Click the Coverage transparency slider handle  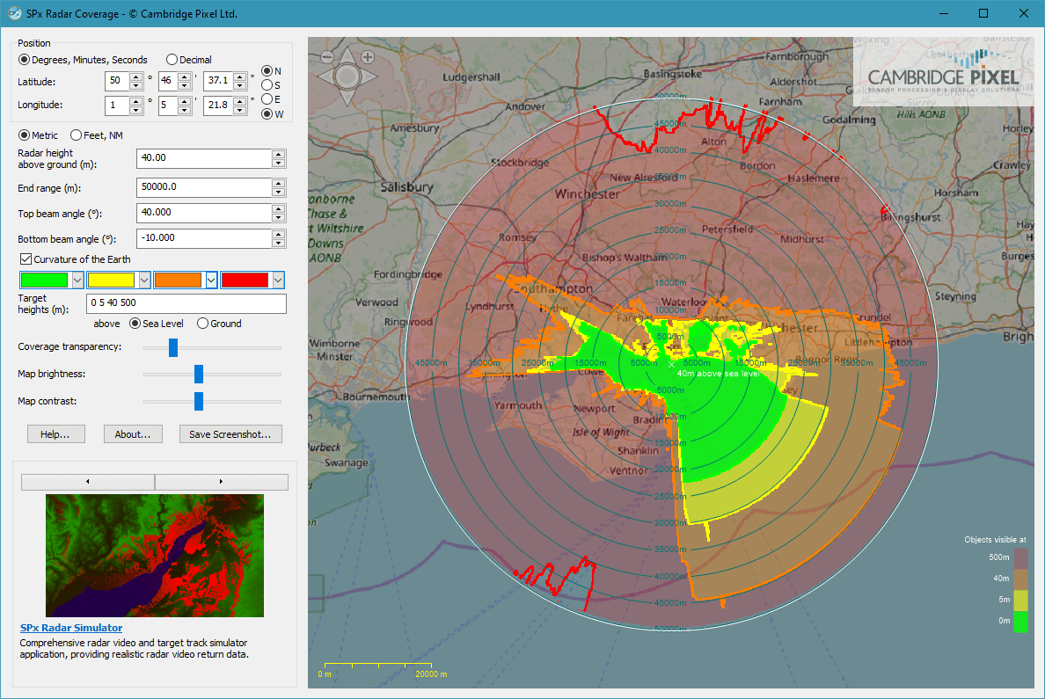point(173,347)
